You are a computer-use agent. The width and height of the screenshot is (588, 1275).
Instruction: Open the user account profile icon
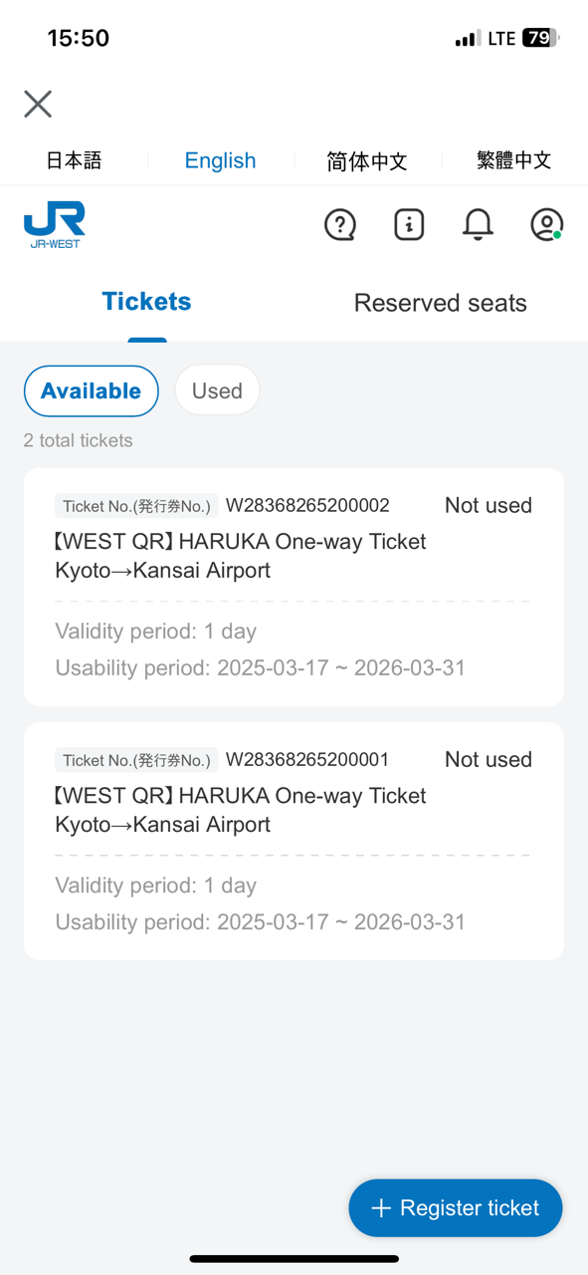tap(546, 225)
